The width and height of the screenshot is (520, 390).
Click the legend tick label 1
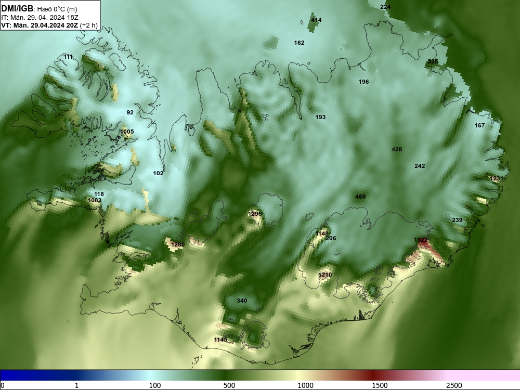click(x=76, y=385)
